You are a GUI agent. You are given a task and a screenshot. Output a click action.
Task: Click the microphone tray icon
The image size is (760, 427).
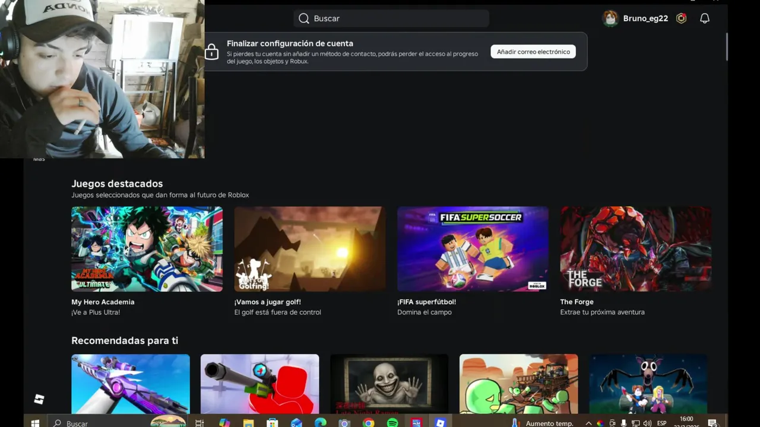623,423
